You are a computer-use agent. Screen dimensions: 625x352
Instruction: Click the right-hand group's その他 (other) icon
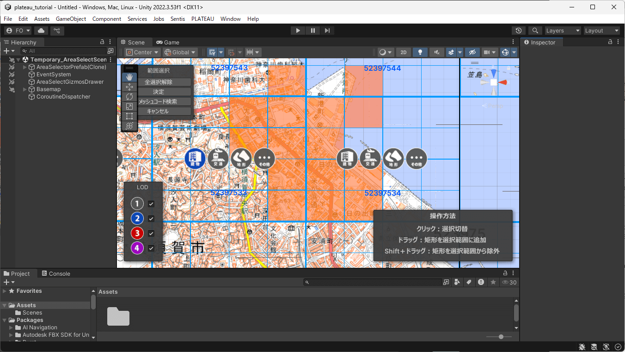[x=417, y=159]
